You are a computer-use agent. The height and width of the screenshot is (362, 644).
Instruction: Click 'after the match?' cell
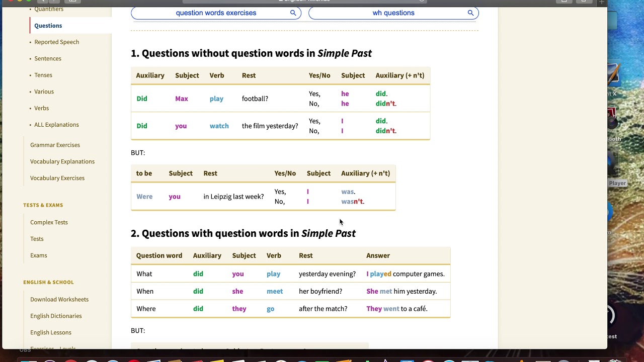pos(323,309)
